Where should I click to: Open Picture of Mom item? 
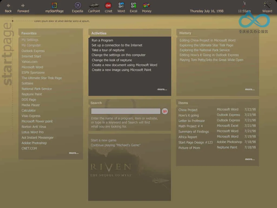click(x=189, y=148)
